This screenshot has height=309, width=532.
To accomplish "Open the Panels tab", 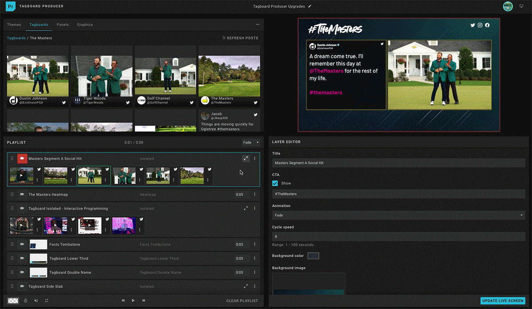I will (x=63, y=25).
